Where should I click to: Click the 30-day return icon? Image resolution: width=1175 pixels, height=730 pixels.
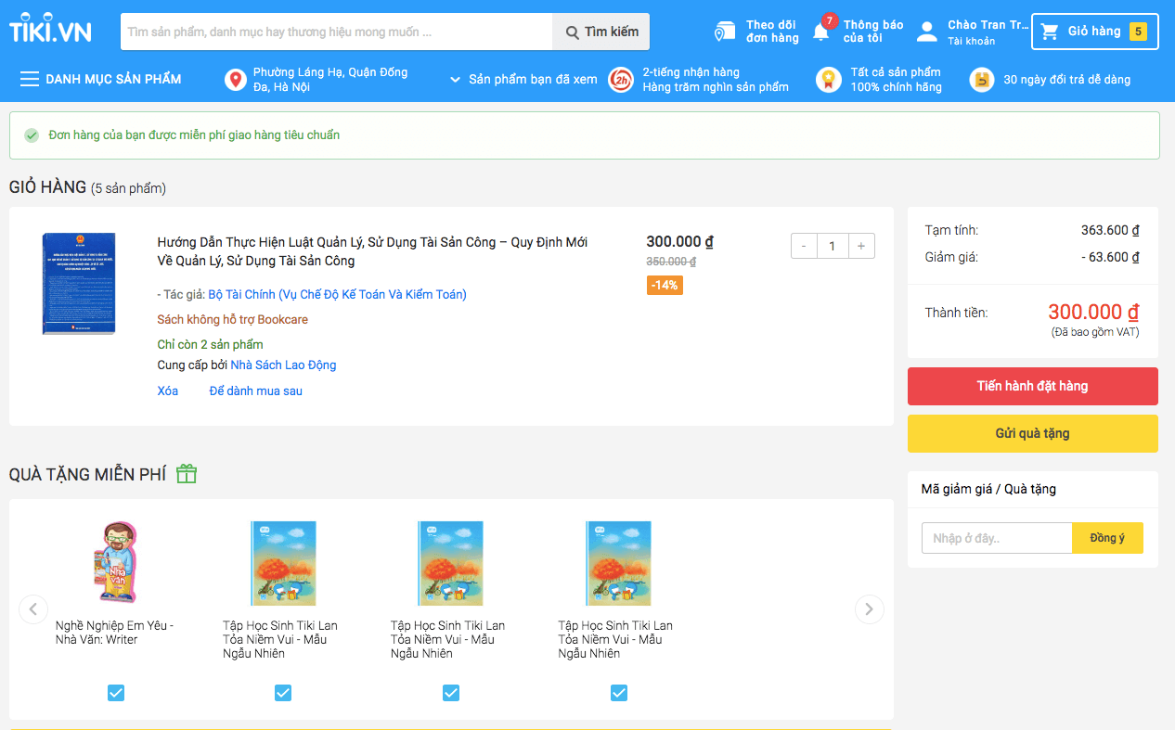pos(981,80)
